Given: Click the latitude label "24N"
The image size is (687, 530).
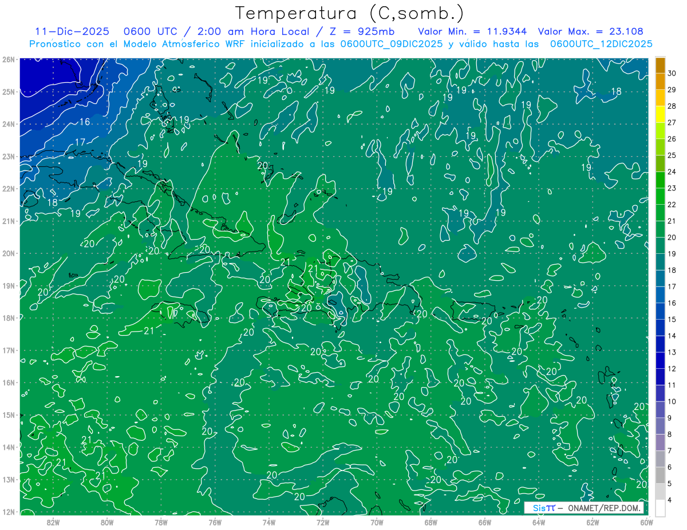Looking at the screenshot, I should pos(8,124).
